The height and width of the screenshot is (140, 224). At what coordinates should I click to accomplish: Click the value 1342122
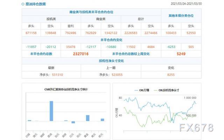[111, 33]
